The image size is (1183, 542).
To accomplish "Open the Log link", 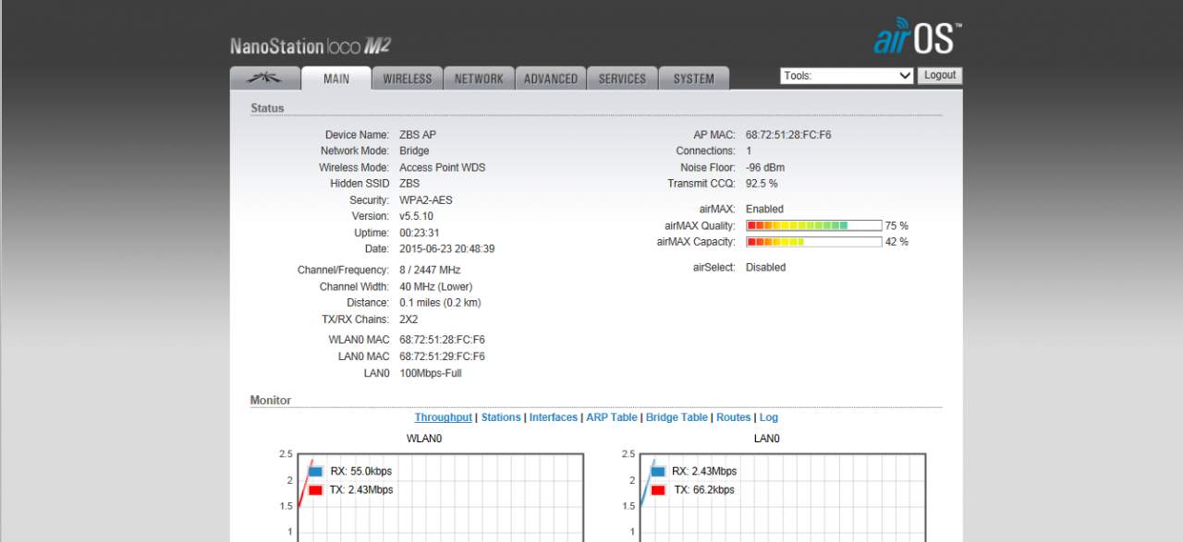I will coord(769,417).
